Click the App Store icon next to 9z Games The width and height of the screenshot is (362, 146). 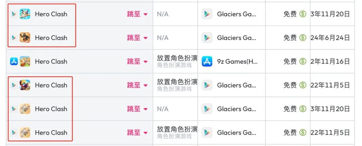click(x=207, y=61)
